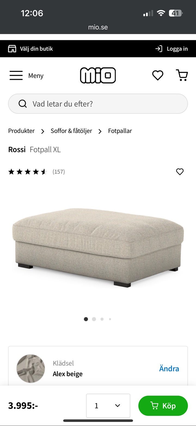Open the hamburger Meny icon
The width and height of the screenshot is (196, 426).
(16, 75)
